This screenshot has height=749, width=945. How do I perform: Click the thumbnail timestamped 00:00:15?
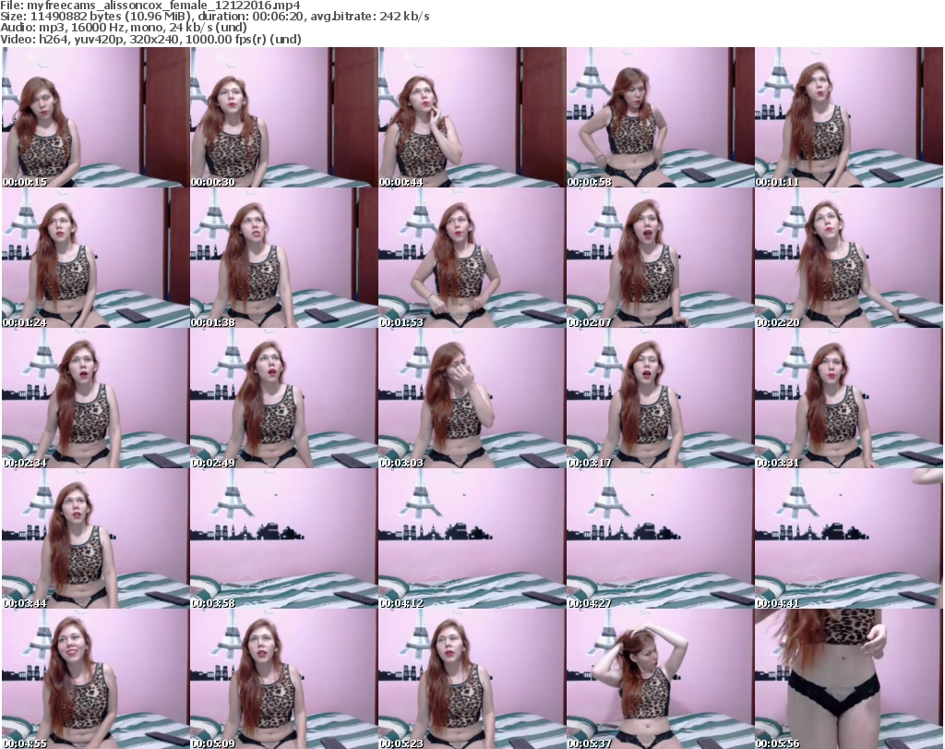point(95,117)
